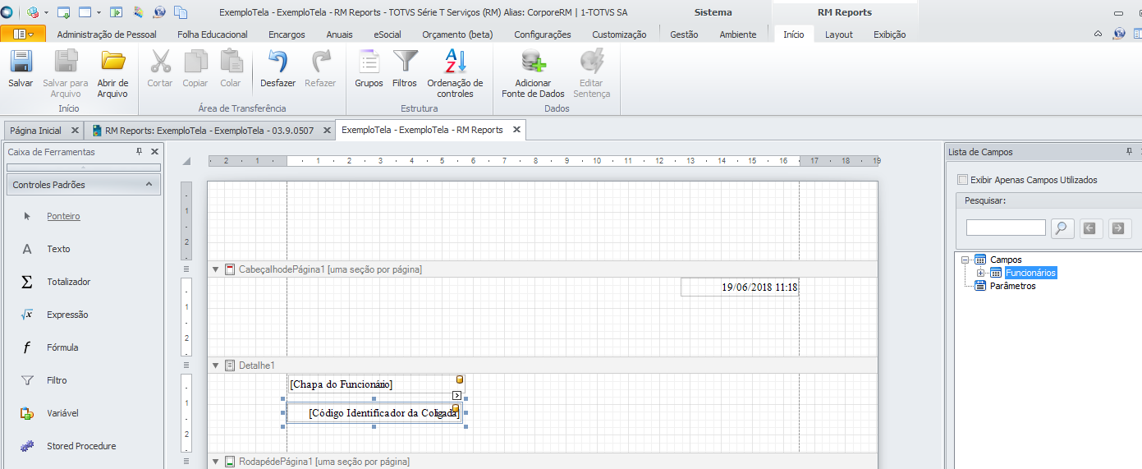
Task: Click the Salvar ribbon button
Action: coord(21,69)
